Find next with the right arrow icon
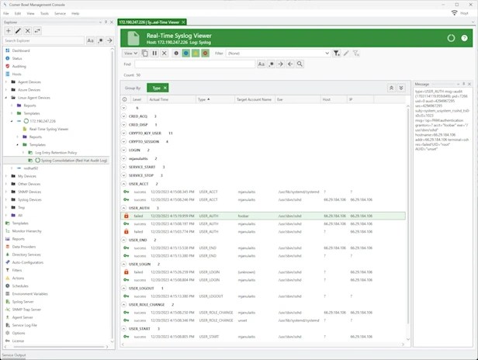The width and height of the screenshot is (478, 360). pos(280,64)
